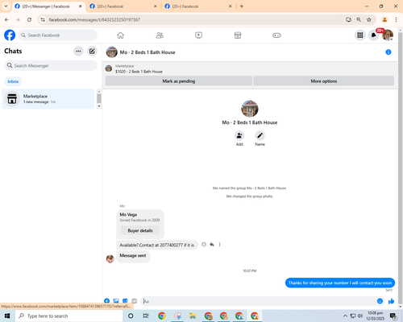
Task: Open notifications bell icon
Action: click(373, 35)
